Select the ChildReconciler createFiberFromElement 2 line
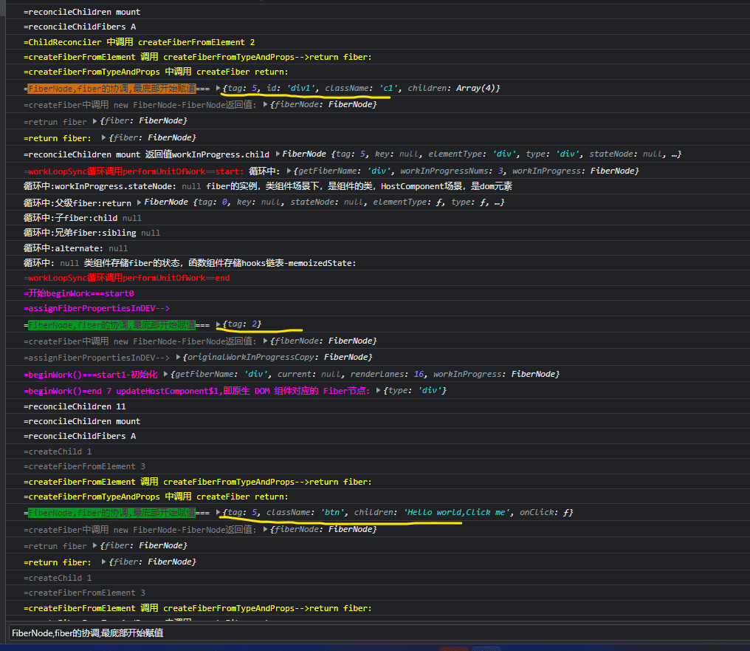The image size is (750, 651). point(139,42)
